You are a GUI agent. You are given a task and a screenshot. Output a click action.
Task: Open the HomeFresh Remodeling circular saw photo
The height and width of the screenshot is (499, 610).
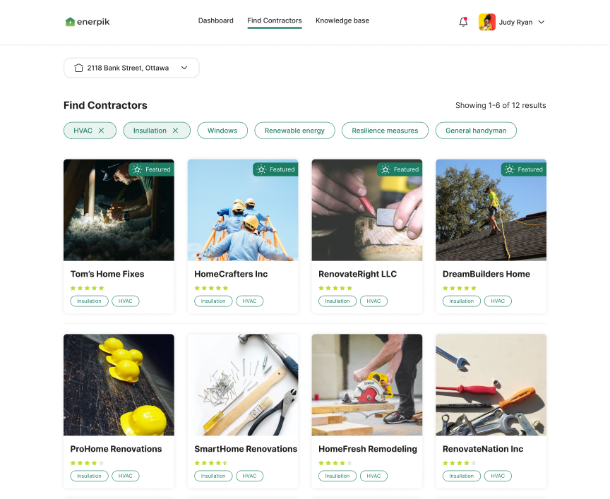pos(367,385)
